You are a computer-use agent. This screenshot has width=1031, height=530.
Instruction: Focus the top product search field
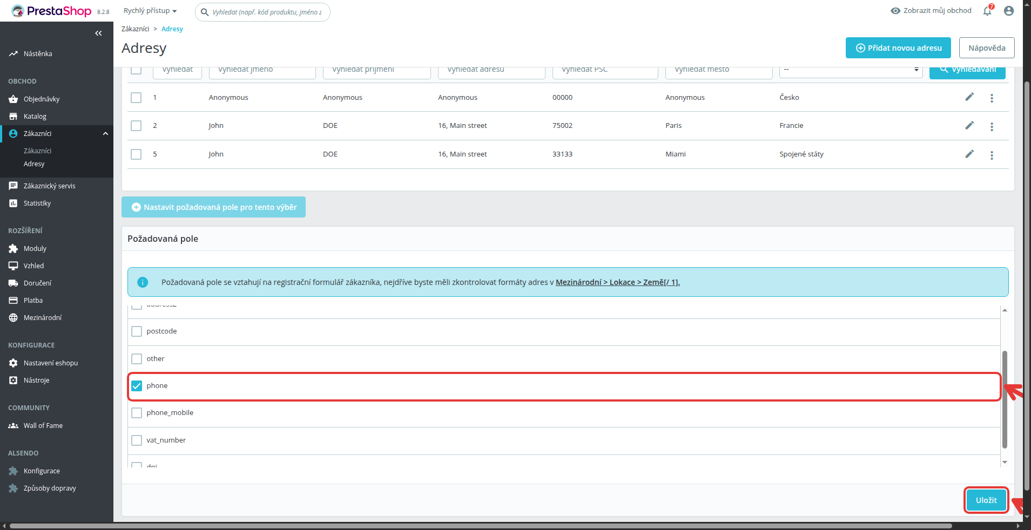coord(262,12)
